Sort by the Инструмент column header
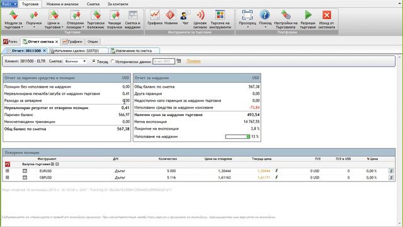 (x=47, y=159)
